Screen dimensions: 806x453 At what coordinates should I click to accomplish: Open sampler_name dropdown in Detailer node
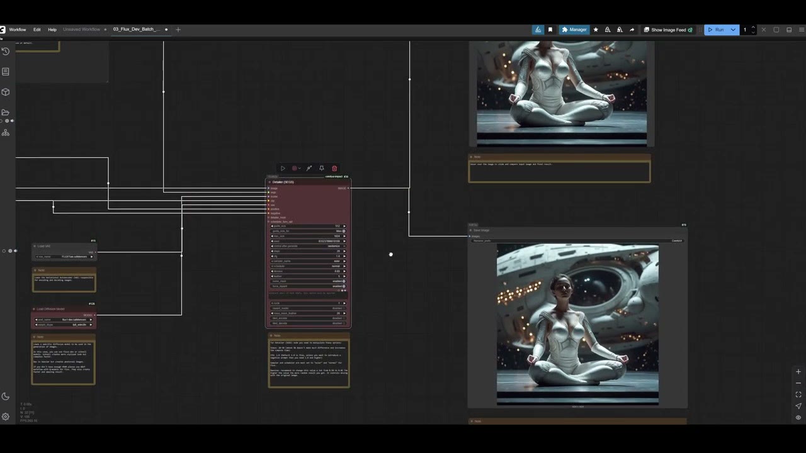308,261
